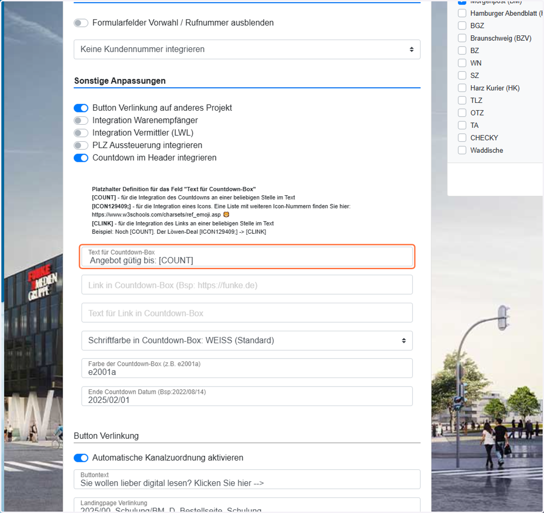Enable PLZ Aussteuerung integrieren toggle

[x=81, y=145]
